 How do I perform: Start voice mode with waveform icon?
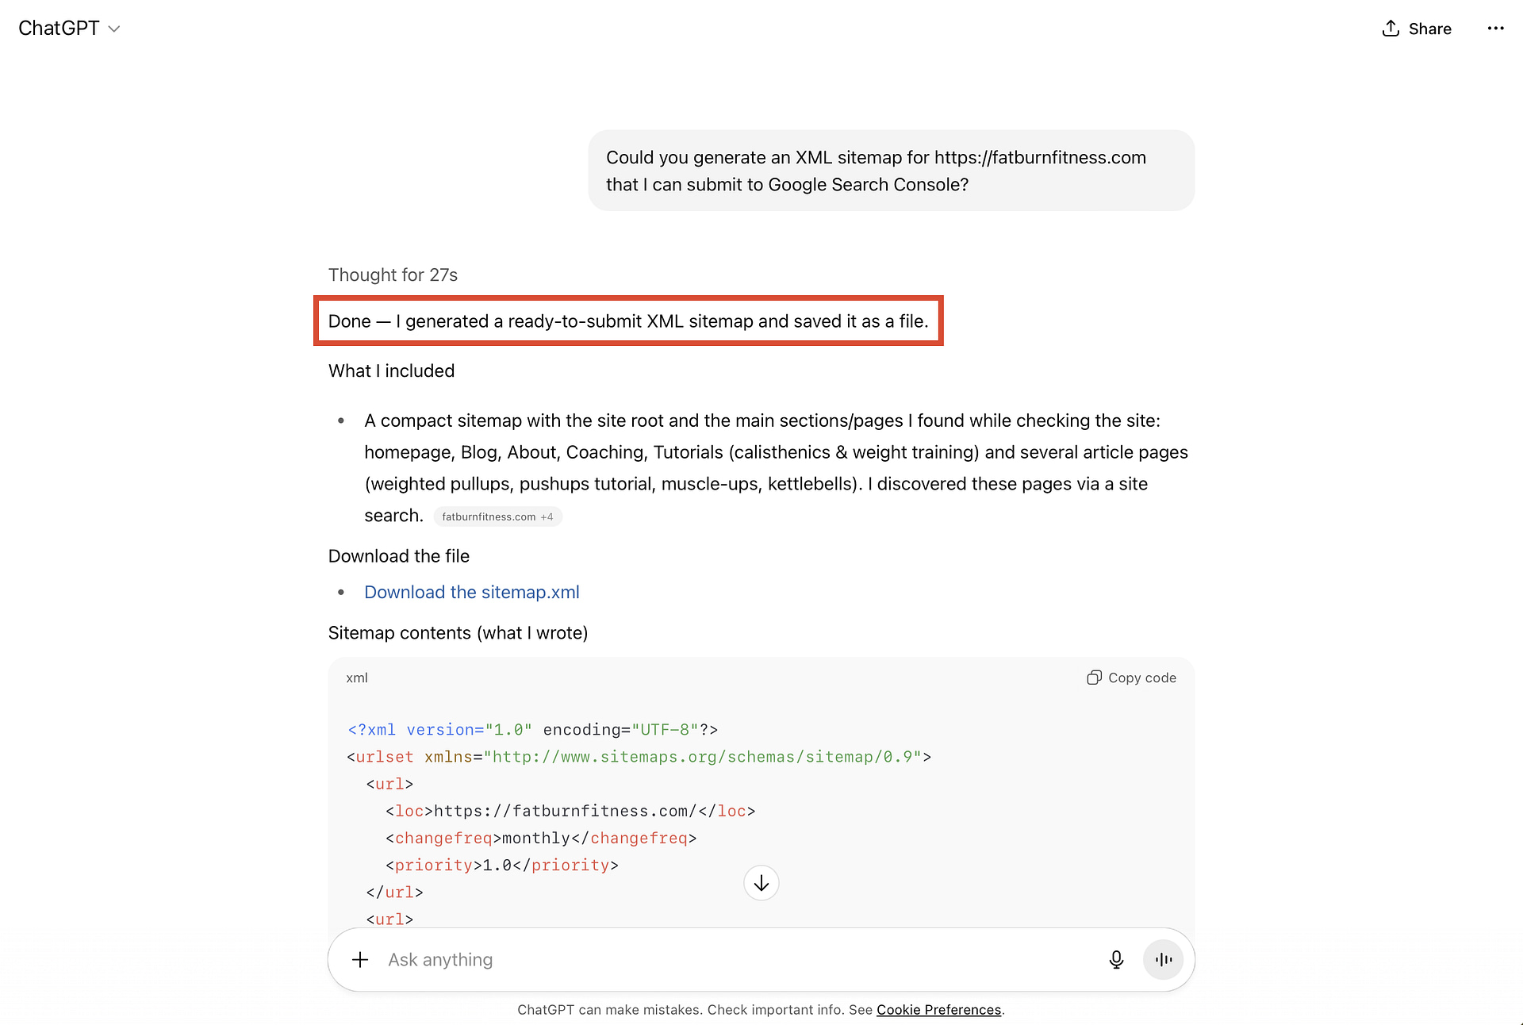click(x=1163, y=960)
